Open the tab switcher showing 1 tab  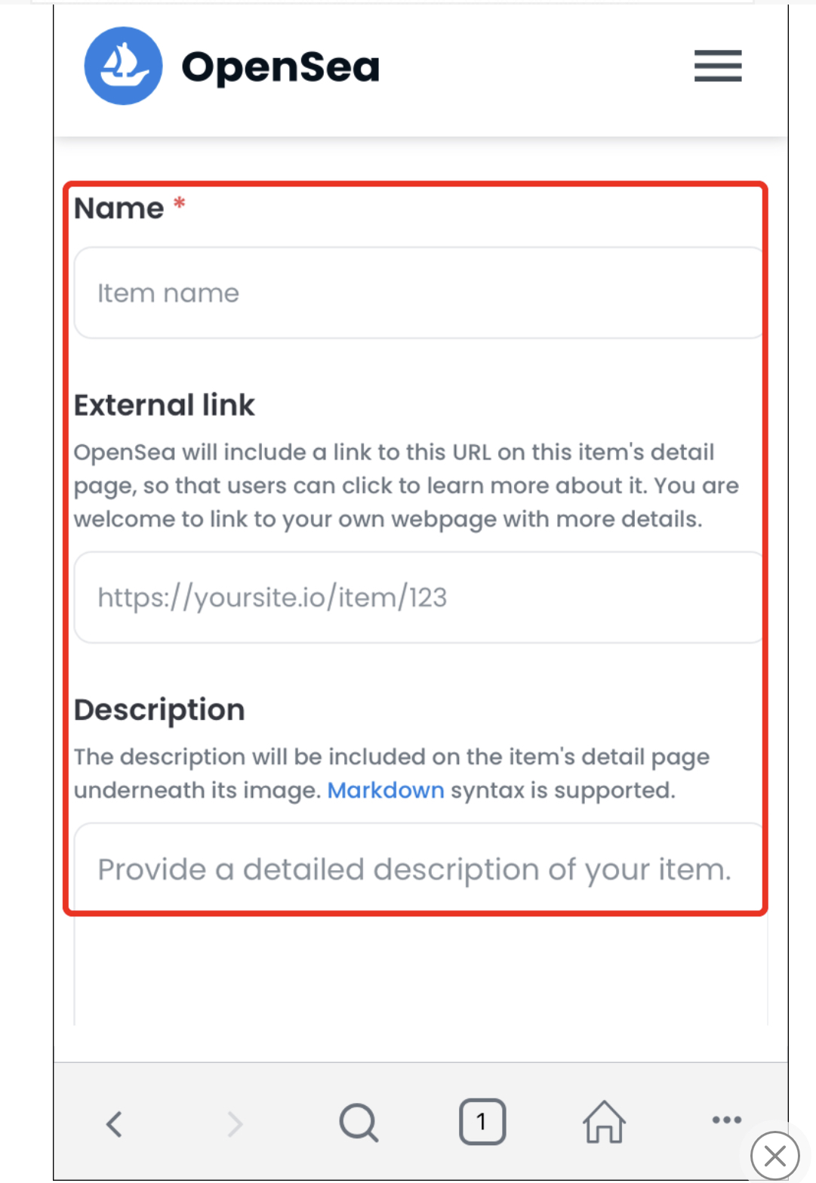pyautogui.click(x=482, y=1122)
